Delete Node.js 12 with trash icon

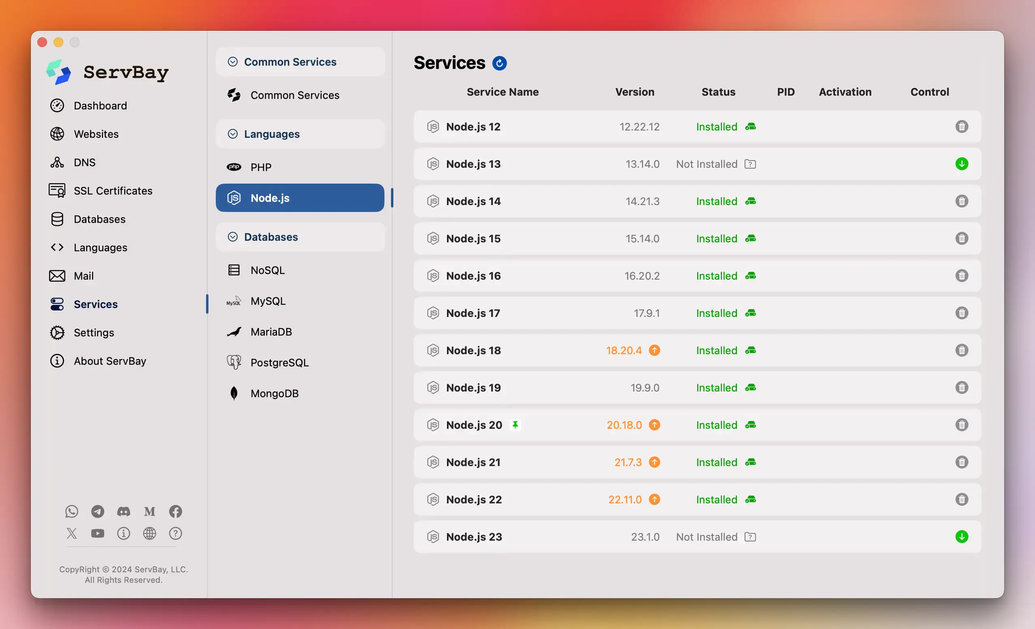point(962,126)
